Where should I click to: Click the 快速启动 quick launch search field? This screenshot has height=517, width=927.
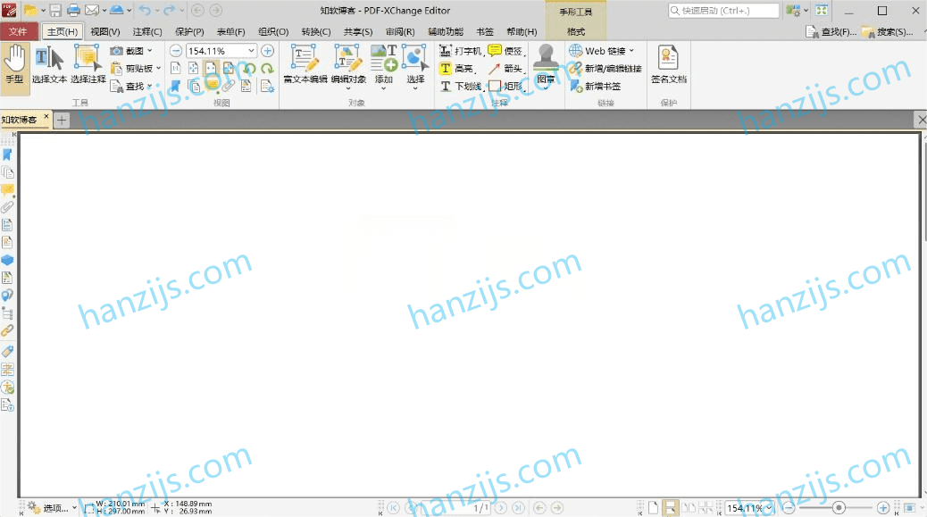pos(723,11)
